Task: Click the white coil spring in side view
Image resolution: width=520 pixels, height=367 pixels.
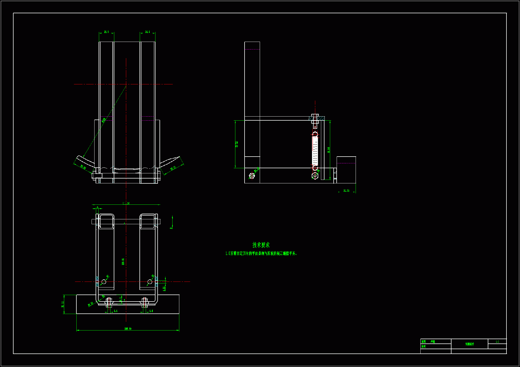Action: pos(315,150)
